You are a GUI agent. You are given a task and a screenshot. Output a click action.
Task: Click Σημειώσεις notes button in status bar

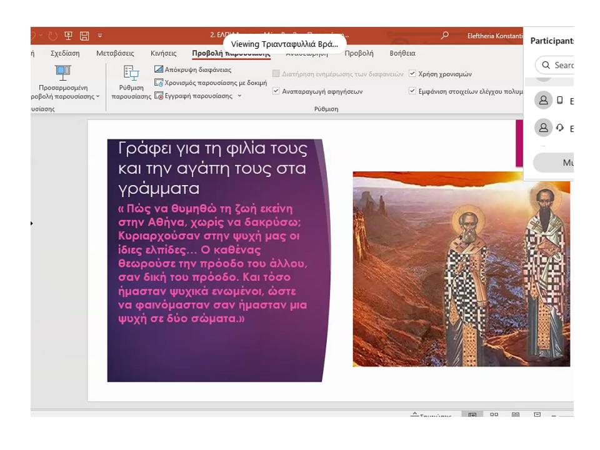coord(431,416)
